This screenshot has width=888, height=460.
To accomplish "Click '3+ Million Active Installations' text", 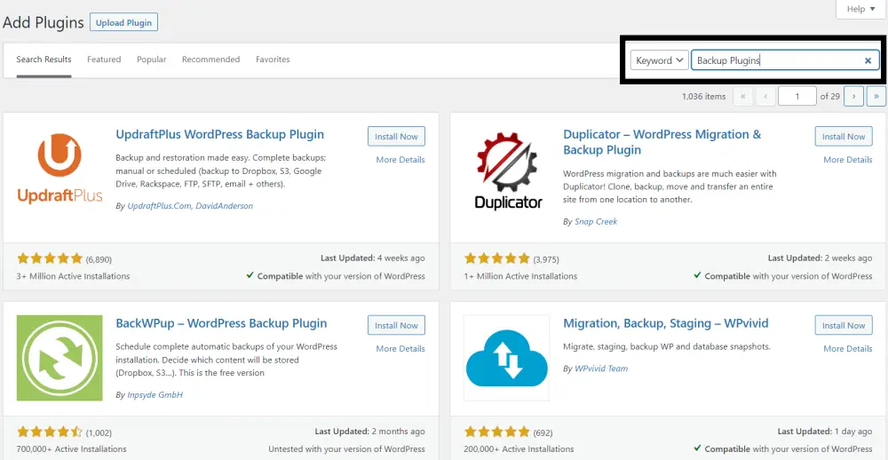I will [x=74, y=276].
